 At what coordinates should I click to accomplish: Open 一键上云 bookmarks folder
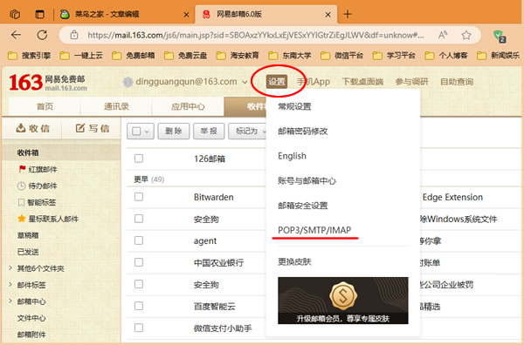coord(81,56)
